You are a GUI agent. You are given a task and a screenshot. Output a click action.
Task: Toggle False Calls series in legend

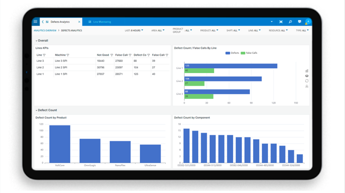(249, 53)
